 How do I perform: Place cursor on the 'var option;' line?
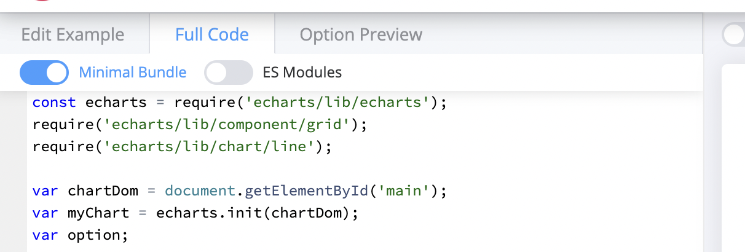[80, 235]
